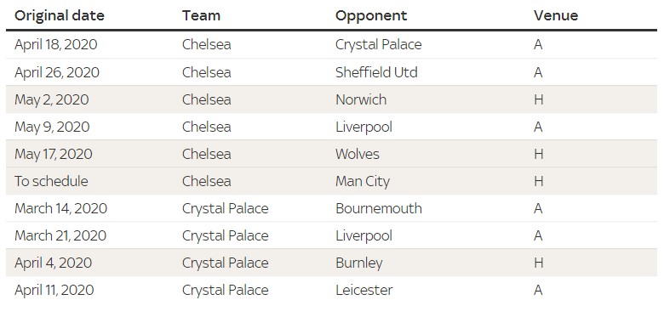Click the Original date column header
Screen dimensions: 664x317
(x=60, y=15)
